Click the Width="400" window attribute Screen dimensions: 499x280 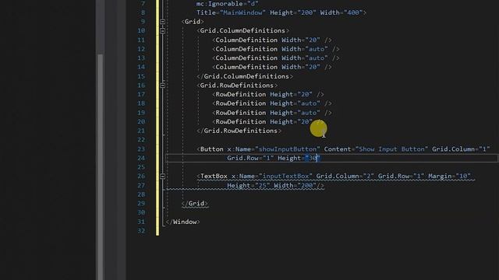342,12
